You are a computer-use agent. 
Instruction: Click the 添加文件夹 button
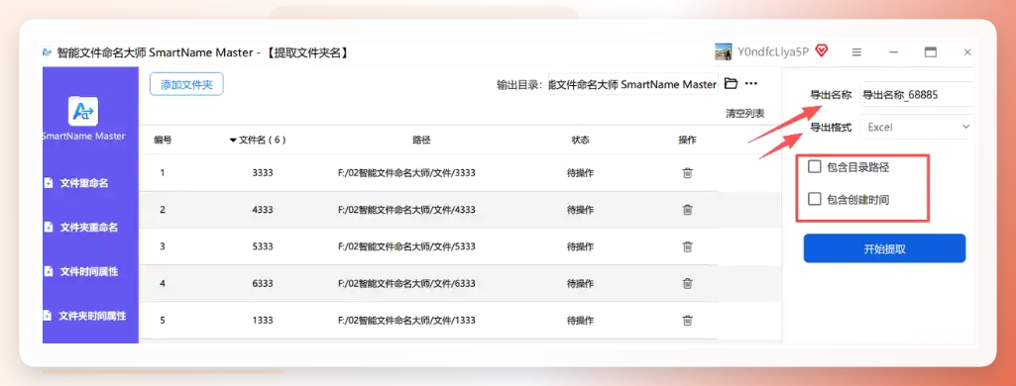186,84
